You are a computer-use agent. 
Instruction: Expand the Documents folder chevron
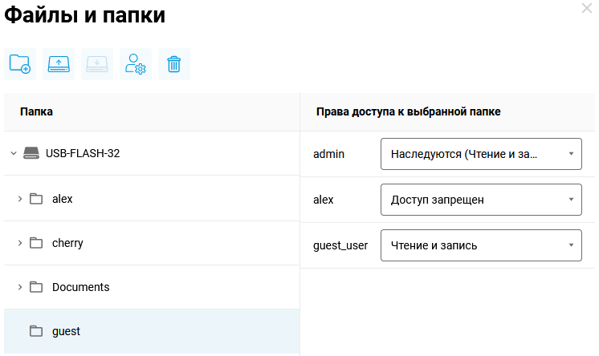19,287
